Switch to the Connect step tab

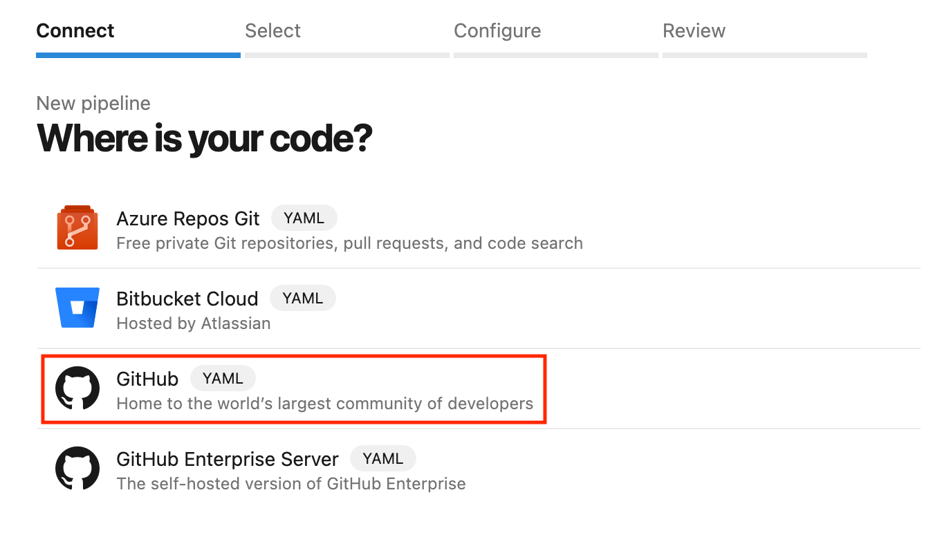pyautogui.click(x=138, y=38)
